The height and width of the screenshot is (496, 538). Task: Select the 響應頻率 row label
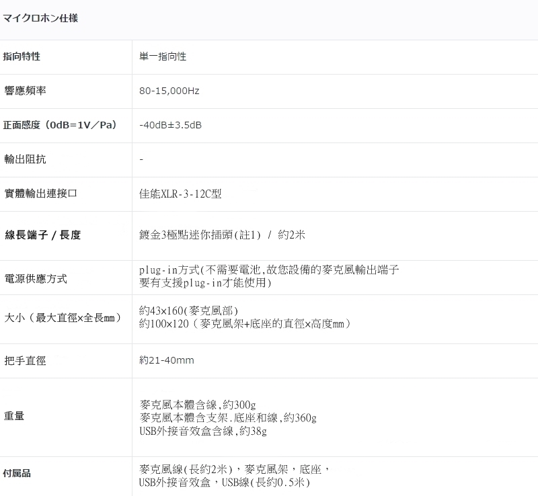[x=25, y=91]
